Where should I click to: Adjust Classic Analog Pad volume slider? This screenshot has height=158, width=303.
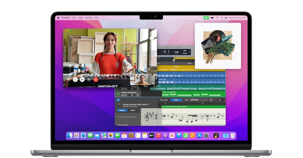point(131,95)
